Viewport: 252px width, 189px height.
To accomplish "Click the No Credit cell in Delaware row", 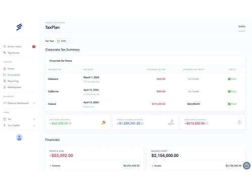I will [194, 79].
